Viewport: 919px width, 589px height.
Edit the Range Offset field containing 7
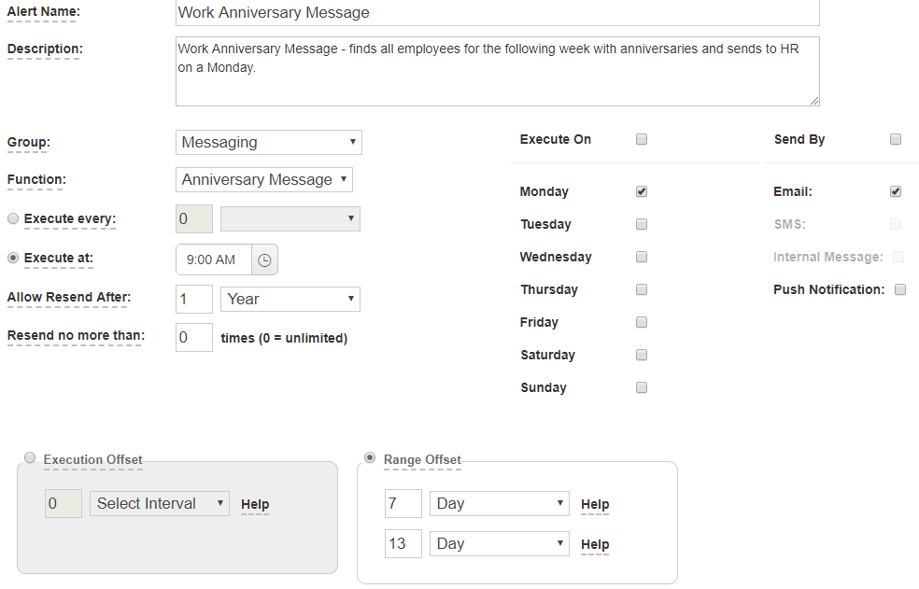(403, 503)
